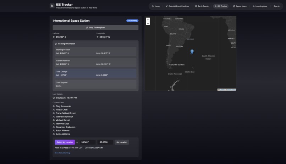This screenshot has width=286, height=164.
Task: Click the Stadia Maps attribution link
Action: click(231, 89)
